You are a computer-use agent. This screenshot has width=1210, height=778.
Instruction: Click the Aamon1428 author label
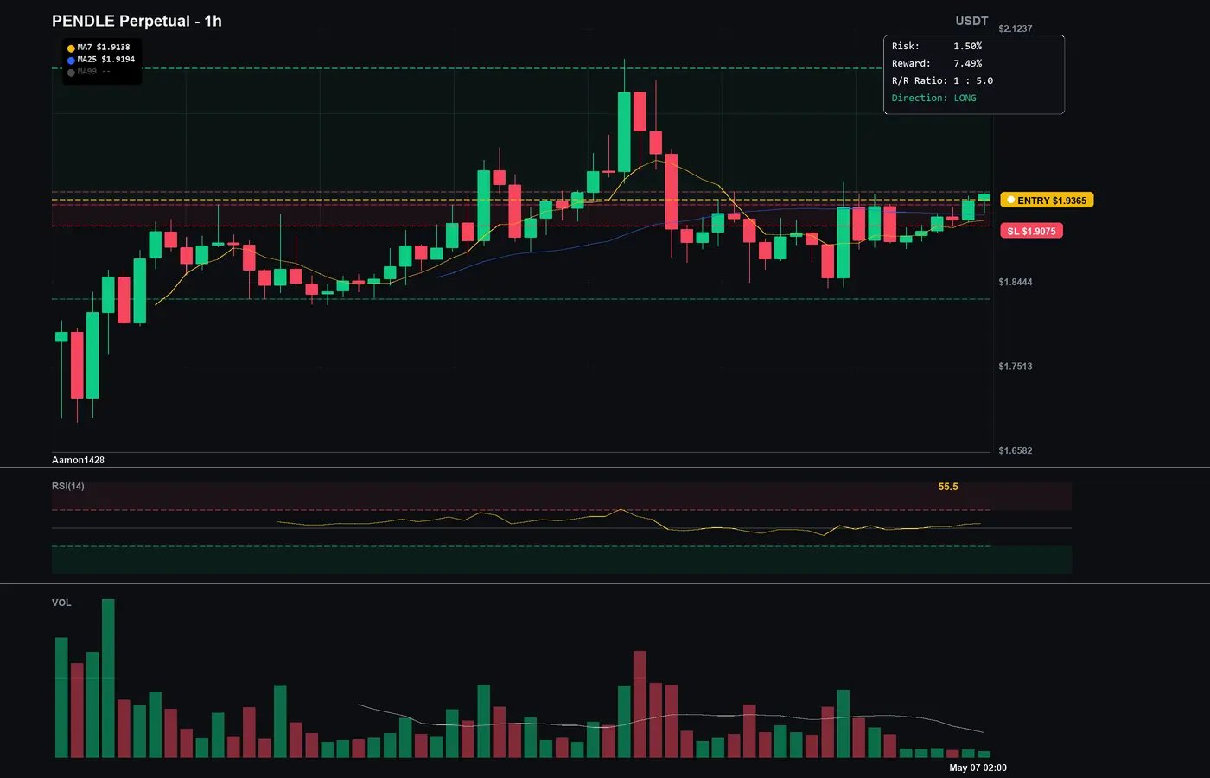[x=78, y=460]
